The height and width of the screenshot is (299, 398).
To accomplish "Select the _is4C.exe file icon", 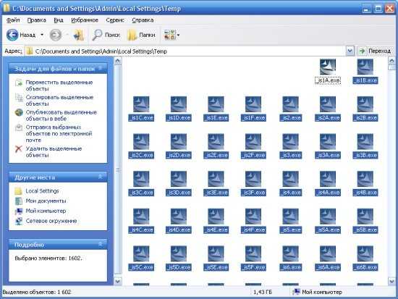I will (141, 216).
